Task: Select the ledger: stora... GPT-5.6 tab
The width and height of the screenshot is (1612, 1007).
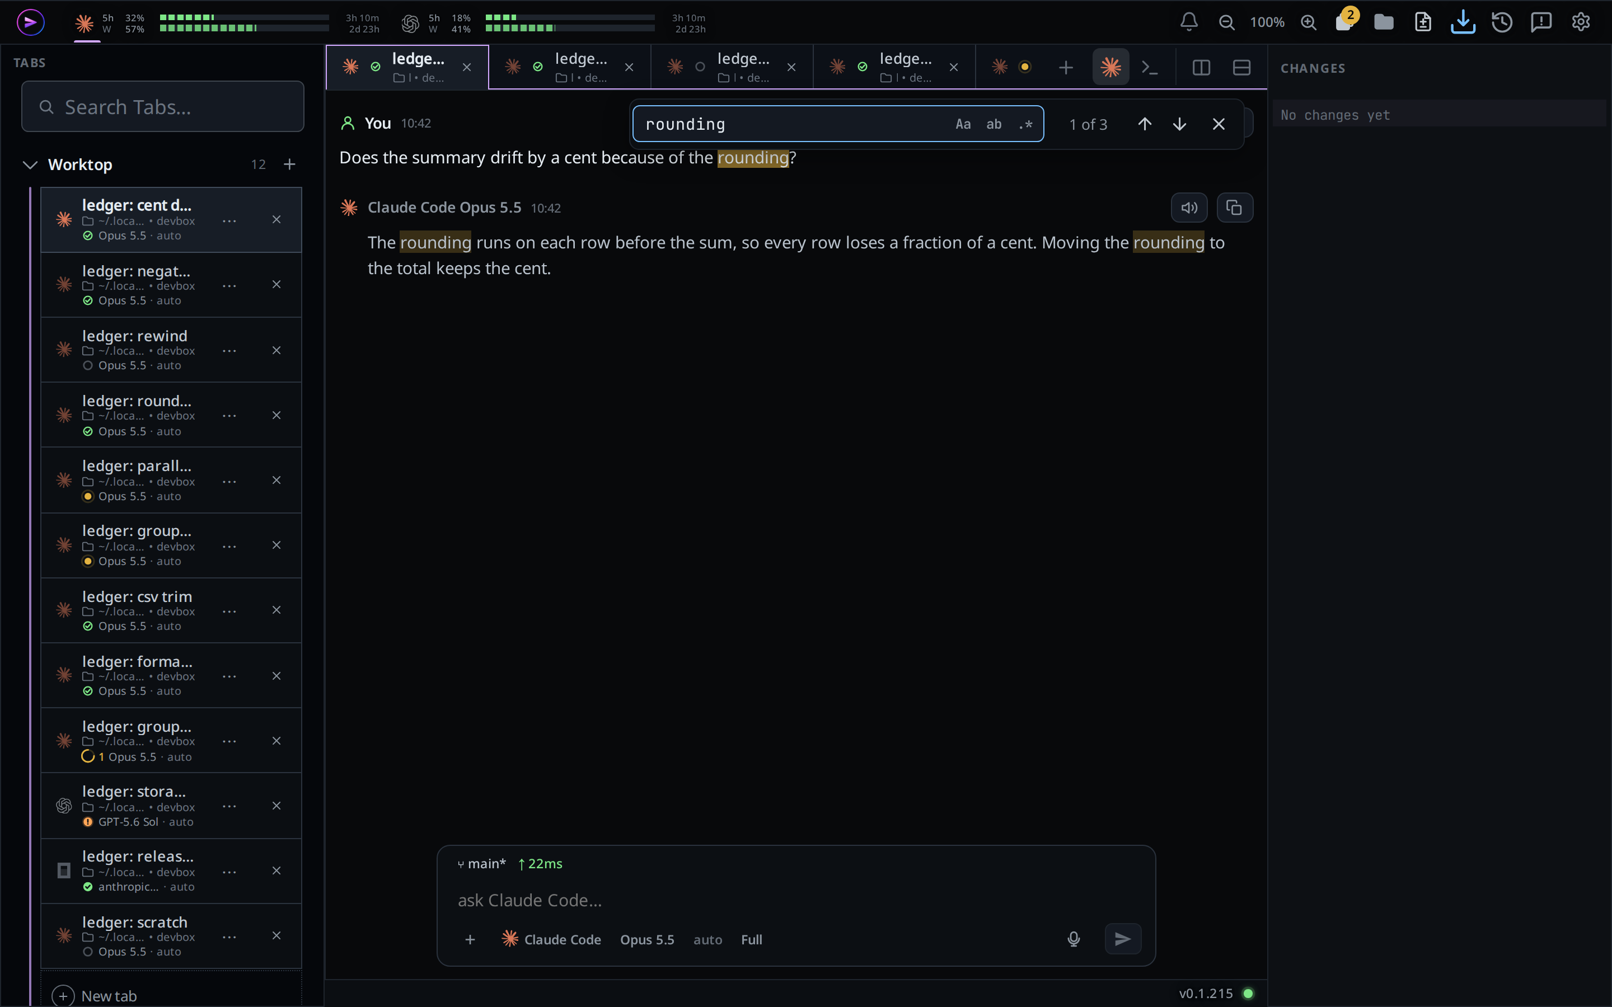Action: pyautogui.click(x=171, y=806)
